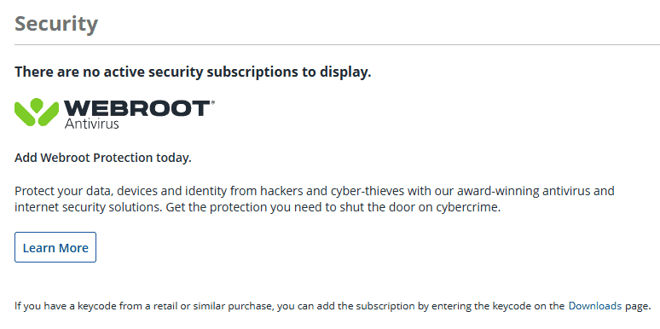Click the horizontal divider below Security
The image size is (660, 329).
click(337, 44)
